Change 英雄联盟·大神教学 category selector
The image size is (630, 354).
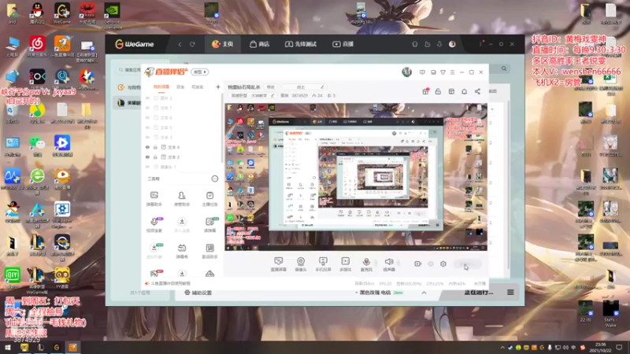click(x=252, y=95)
